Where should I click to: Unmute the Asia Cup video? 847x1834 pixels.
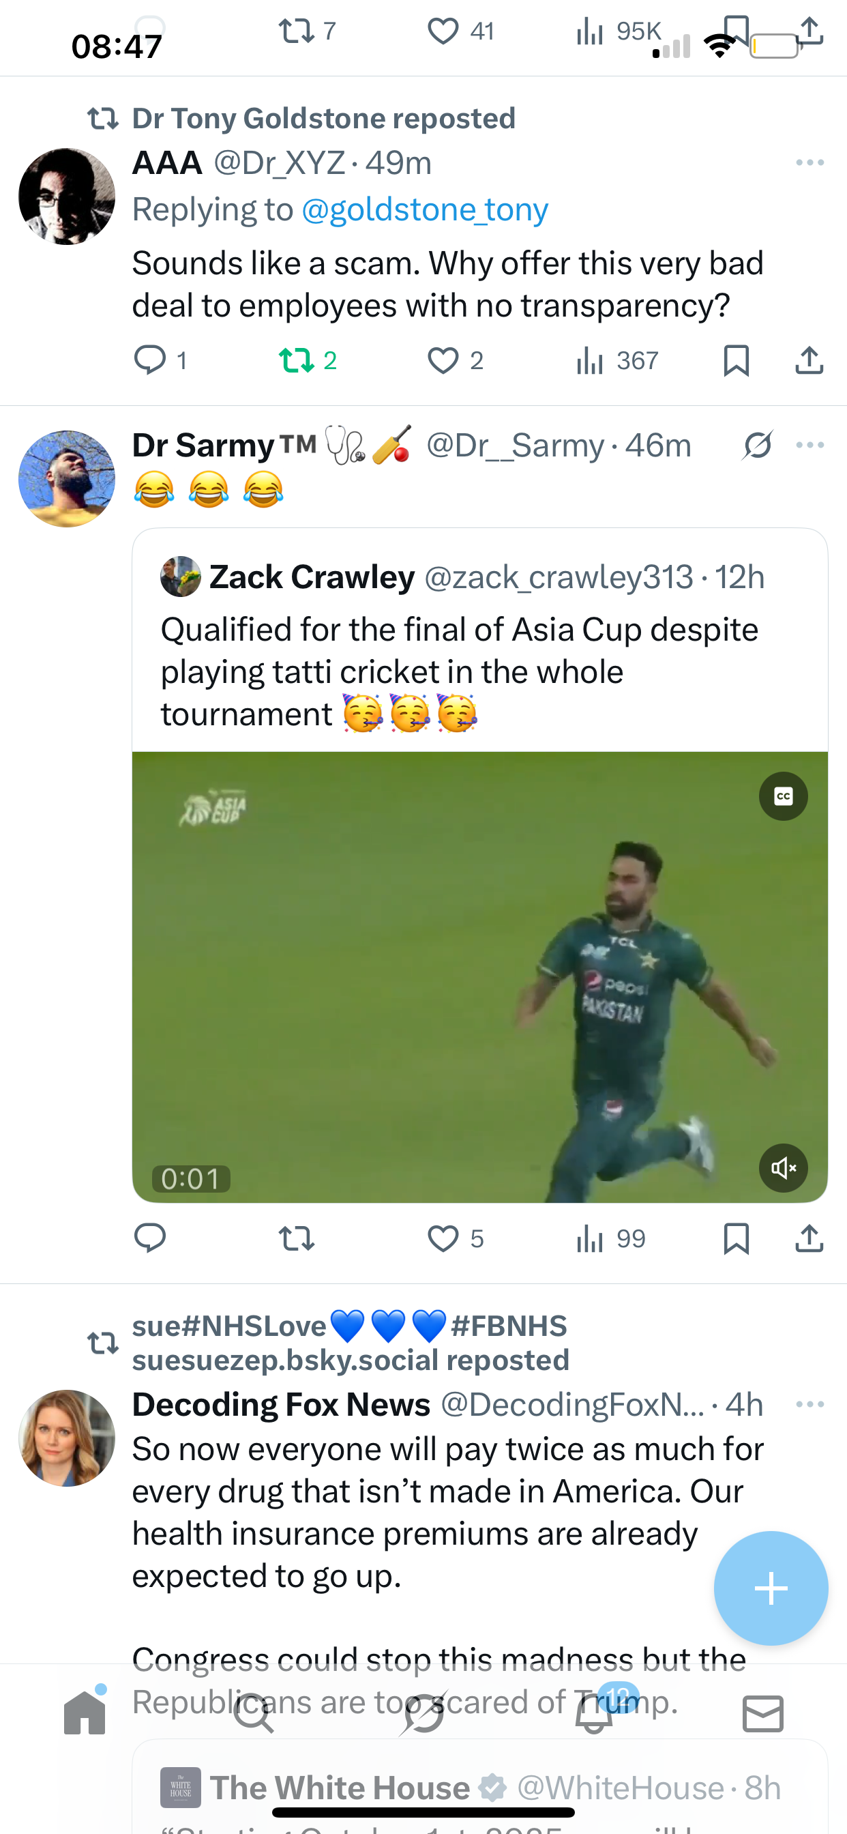pos(783,1167)
